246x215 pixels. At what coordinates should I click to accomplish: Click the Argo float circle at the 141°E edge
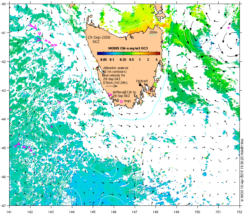(10, 110)
